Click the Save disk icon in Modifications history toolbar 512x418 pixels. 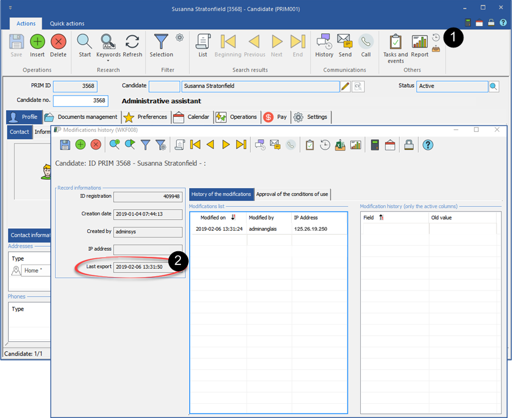[65, 145]
